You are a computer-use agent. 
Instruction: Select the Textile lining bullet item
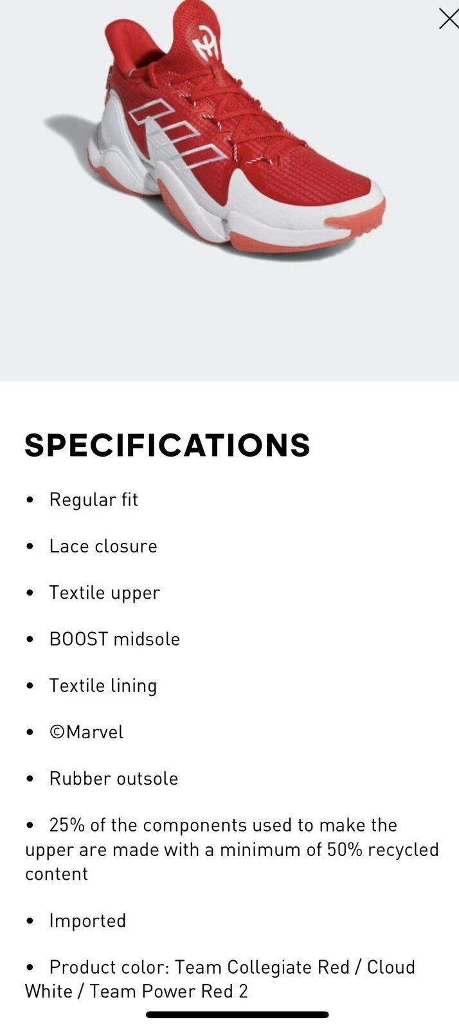coord(103,686)
